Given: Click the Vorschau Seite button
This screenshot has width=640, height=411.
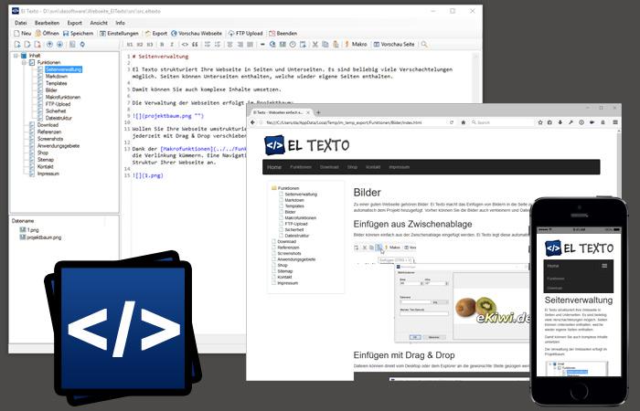Looking at the screenshot, I should [394, 44].
